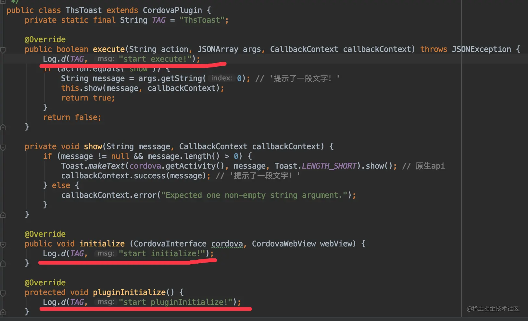The width and height of the screenshot is (528, 321).
Task: Click the fold-end marker closing the initialize method
Action: pyautogui.click(x=3, y=263)
